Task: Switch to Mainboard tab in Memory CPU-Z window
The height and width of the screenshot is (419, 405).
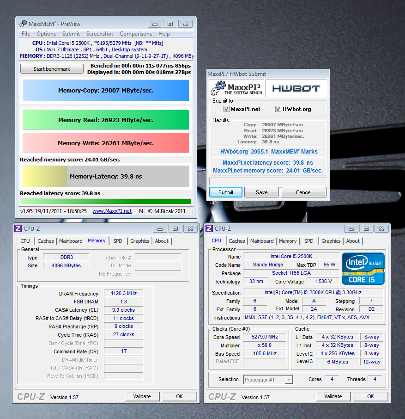Action: (71, 241)
